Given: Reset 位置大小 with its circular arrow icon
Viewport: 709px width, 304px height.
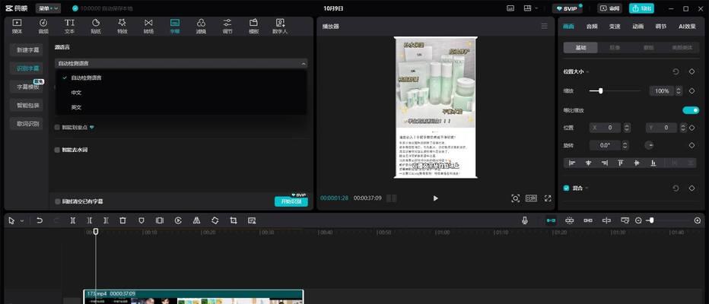Looking at the screenshot, I should [x=676, y=72].
